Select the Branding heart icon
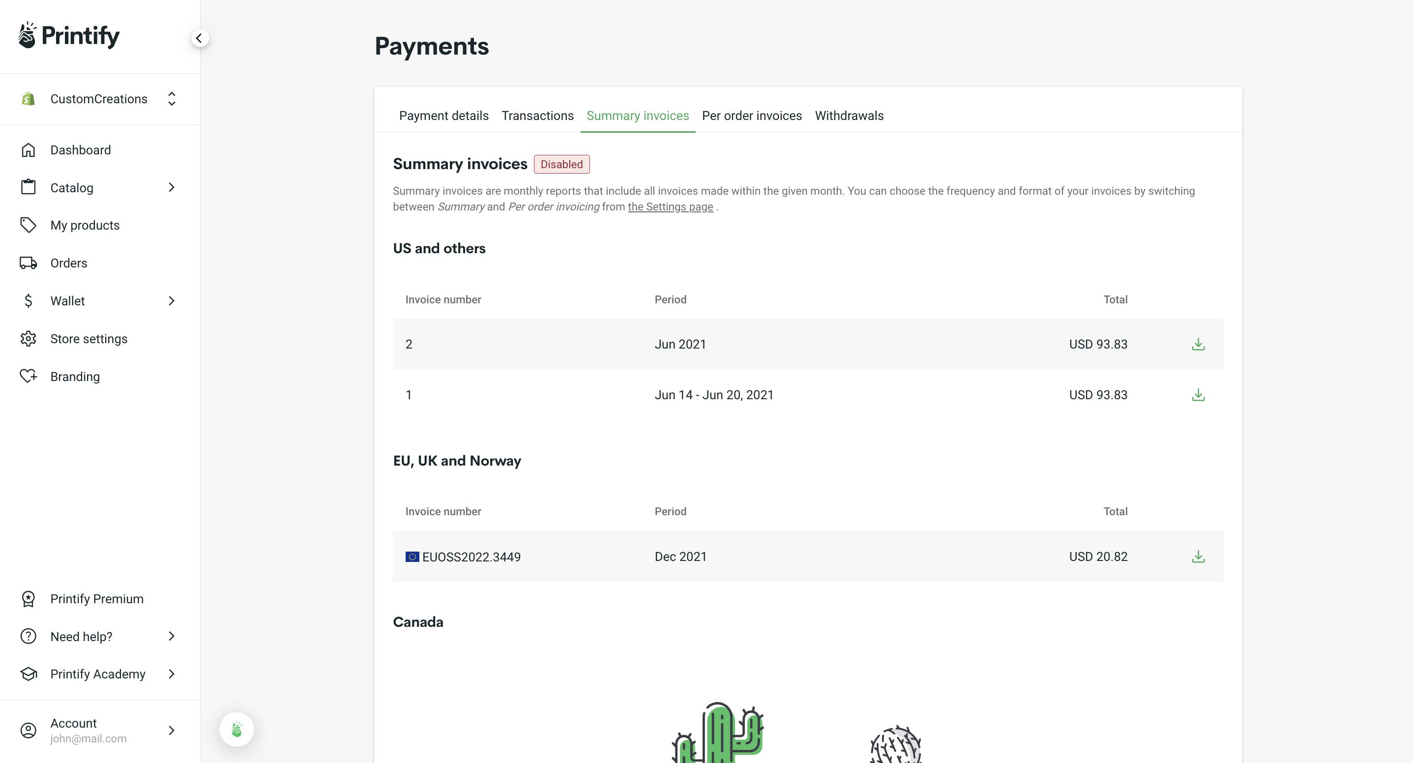This screenshot has width=1413, height=763. (x=28, y=376)
